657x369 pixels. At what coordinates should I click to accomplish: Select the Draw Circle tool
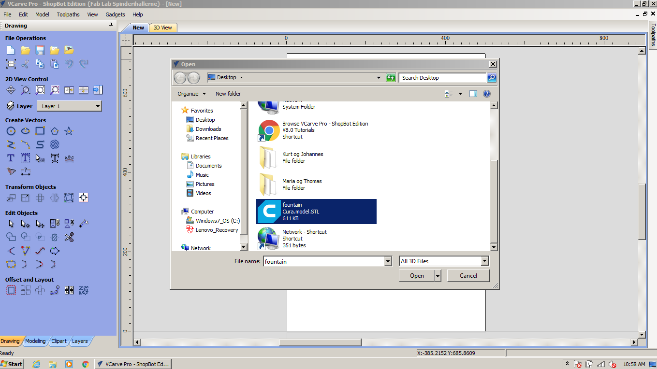point(11,131)
